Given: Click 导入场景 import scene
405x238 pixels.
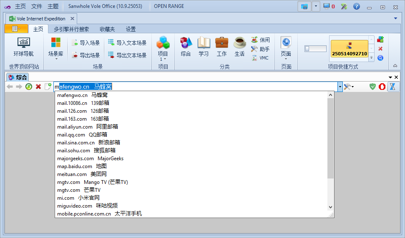Looking at the screenshot, I should [x=86, y=43].
